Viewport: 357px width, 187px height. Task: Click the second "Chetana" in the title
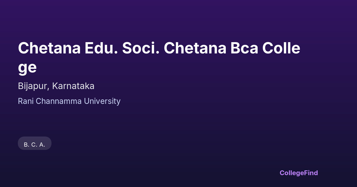click(x=195, y=48)
